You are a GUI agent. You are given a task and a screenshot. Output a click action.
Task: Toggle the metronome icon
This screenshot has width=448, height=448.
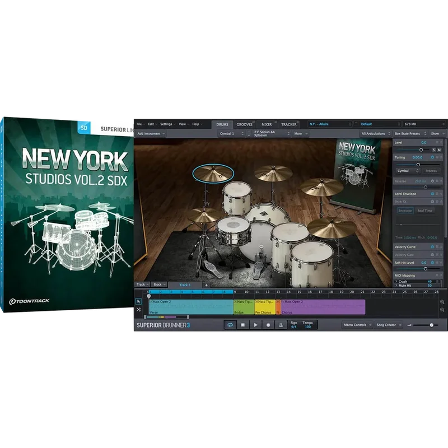281,325
